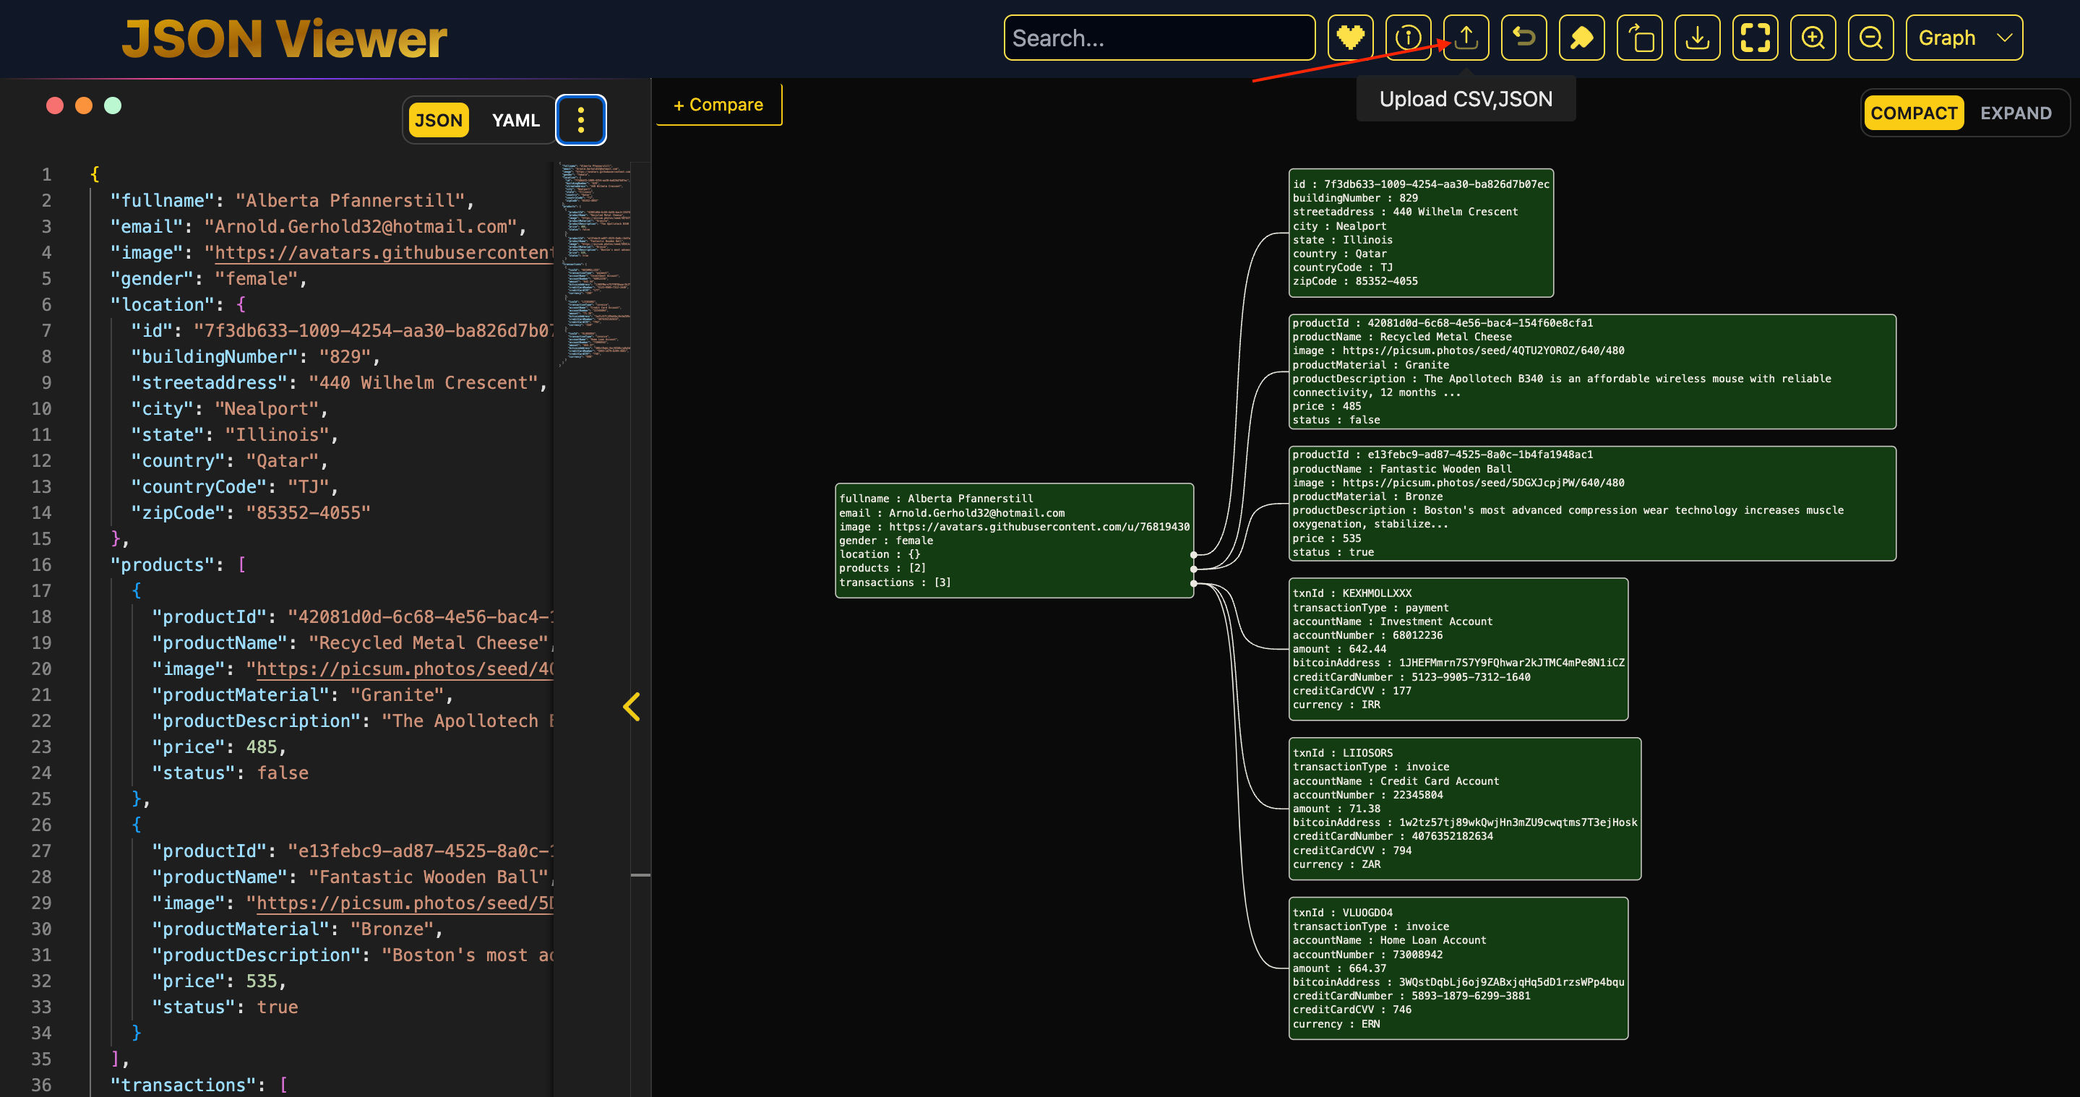
Task: Click the "status": true line
Action: [225, 1007]
